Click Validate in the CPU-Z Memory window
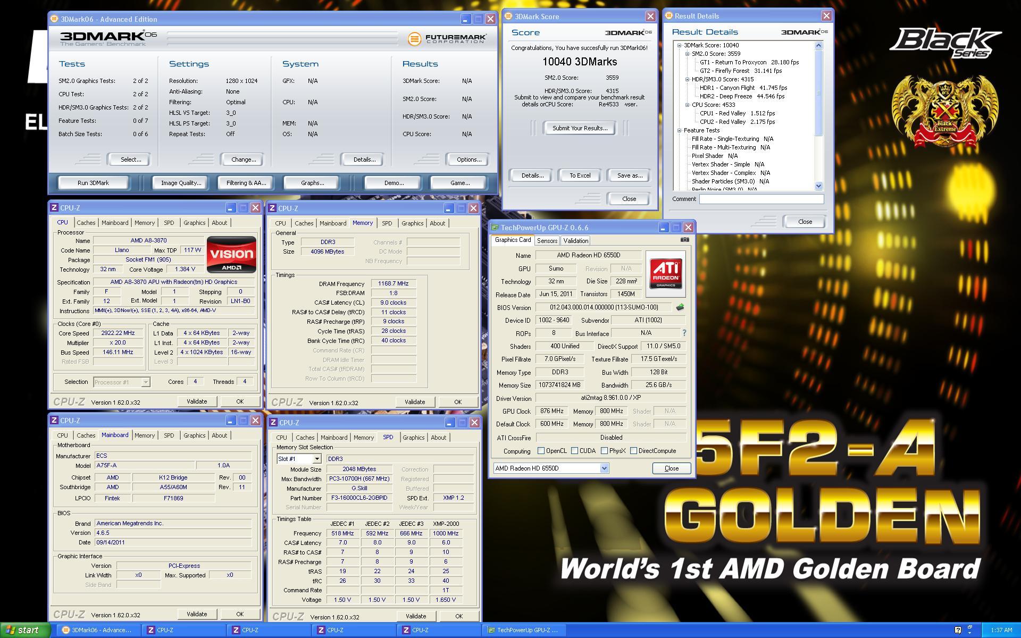 tap(415, 402)
